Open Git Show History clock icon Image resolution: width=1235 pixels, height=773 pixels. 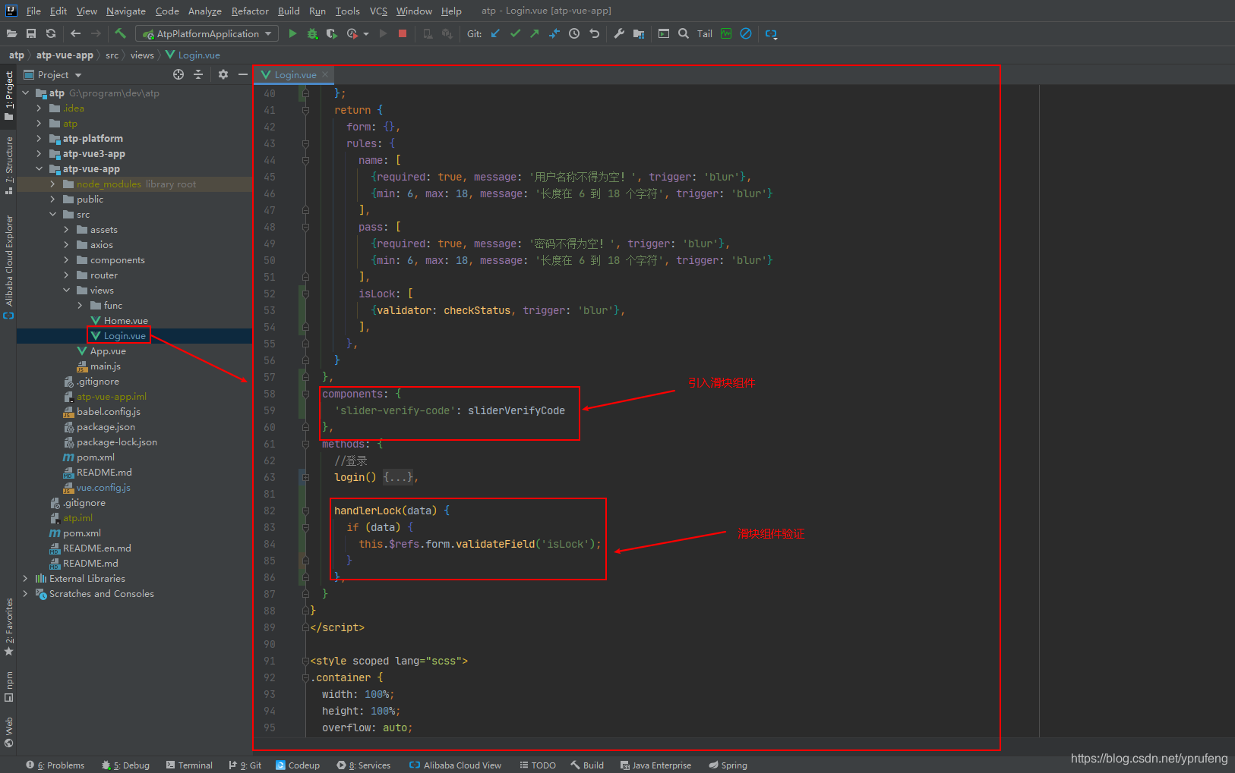point(574,33)
